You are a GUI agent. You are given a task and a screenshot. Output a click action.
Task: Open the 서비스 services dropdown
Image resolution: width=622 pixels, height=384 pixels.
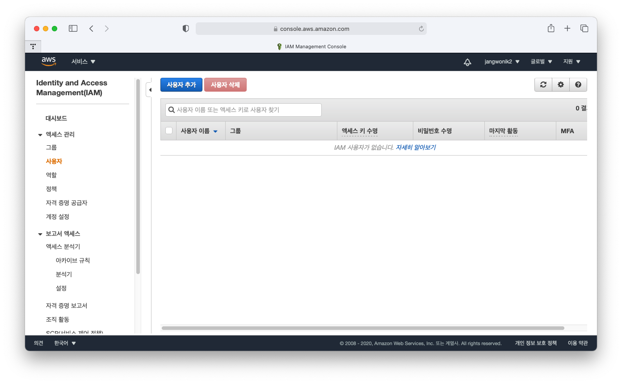click(83, 62)
